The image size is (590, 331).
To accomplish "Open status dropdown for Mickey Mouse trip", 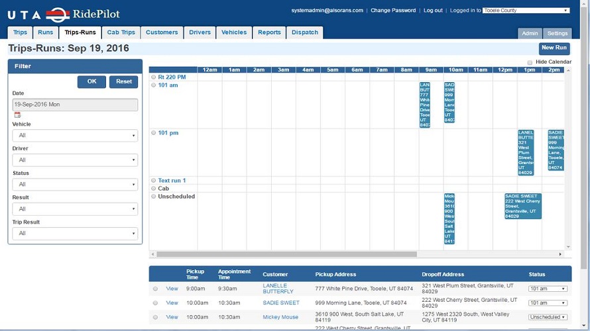I will pyautogui.click(x=548, y=317).
